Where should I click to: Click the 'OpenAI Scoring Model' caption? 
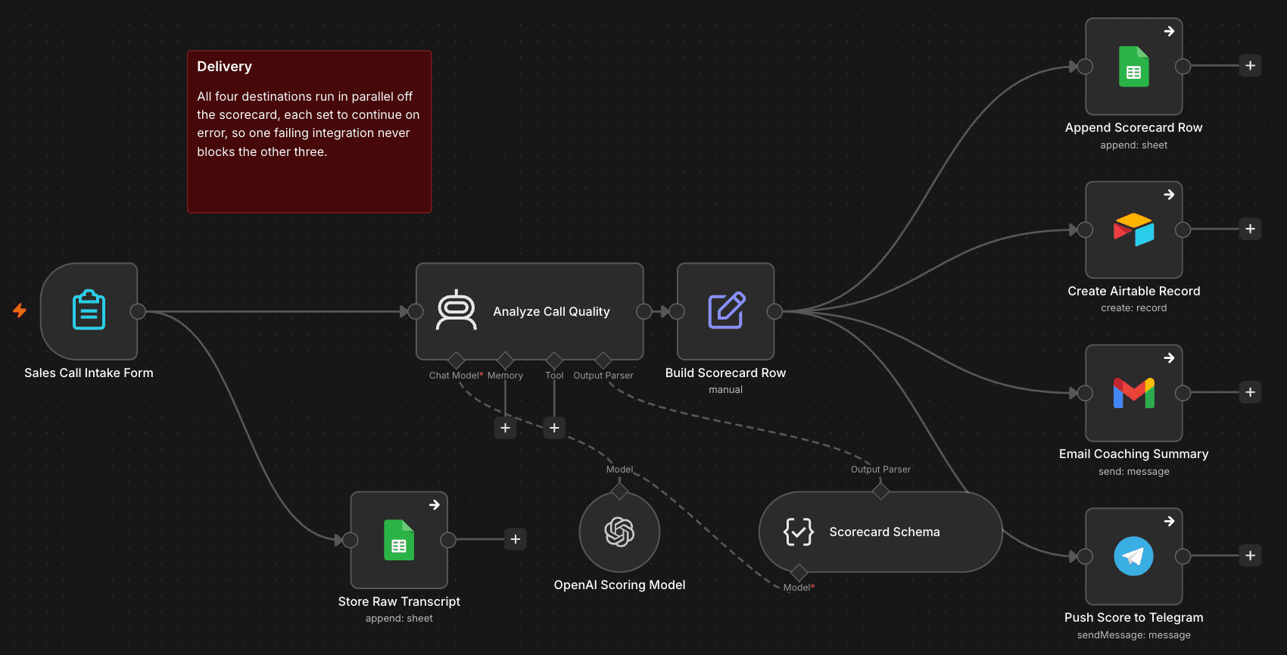coord(619,585)
